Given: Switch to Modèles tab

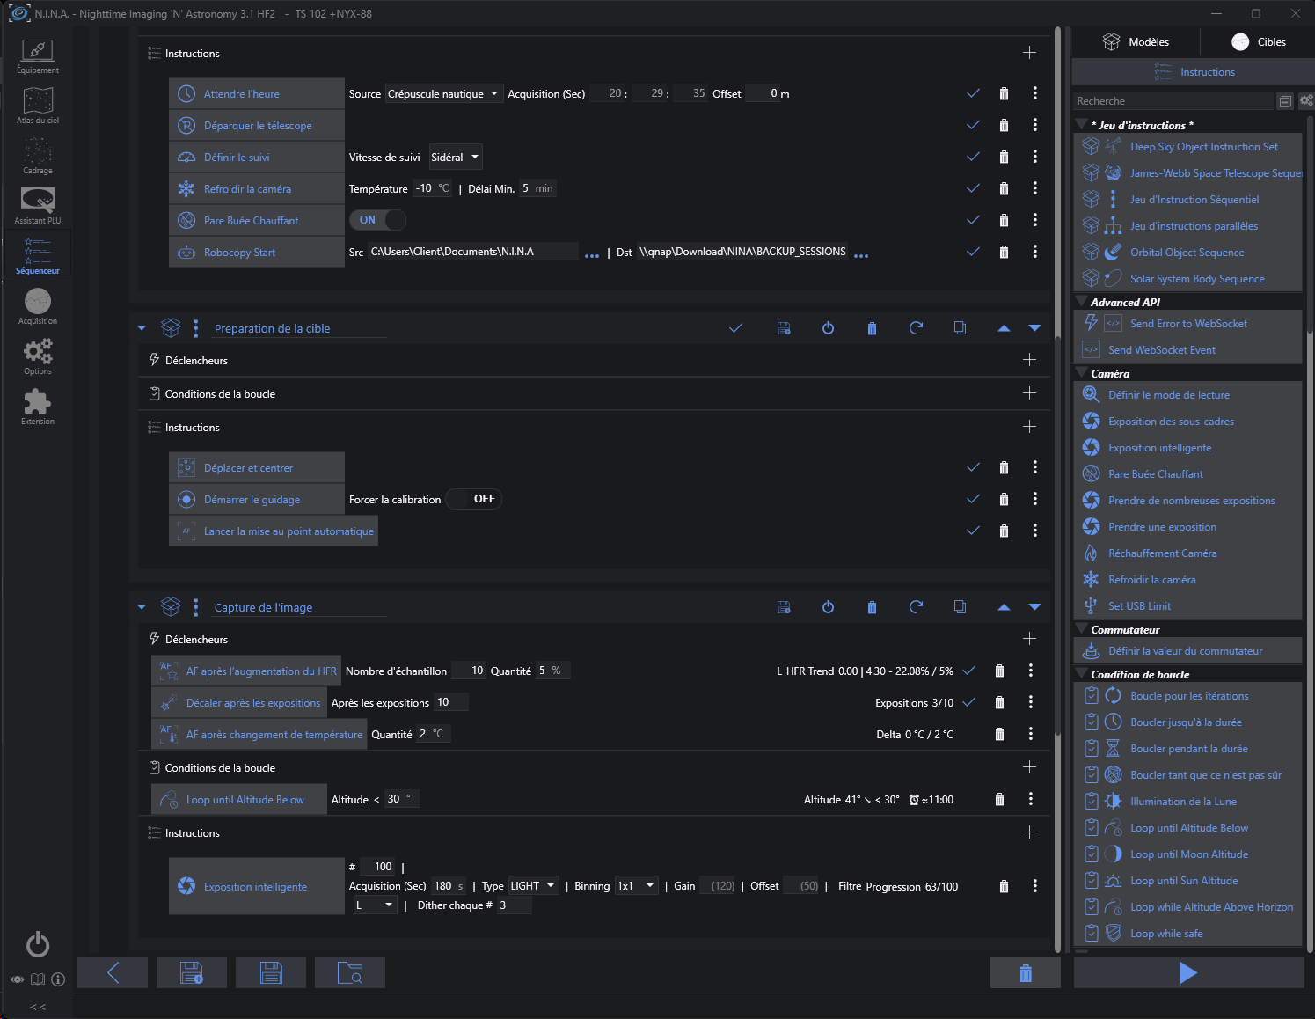Looking at the screenshot, I should [x=1136, y=42].
